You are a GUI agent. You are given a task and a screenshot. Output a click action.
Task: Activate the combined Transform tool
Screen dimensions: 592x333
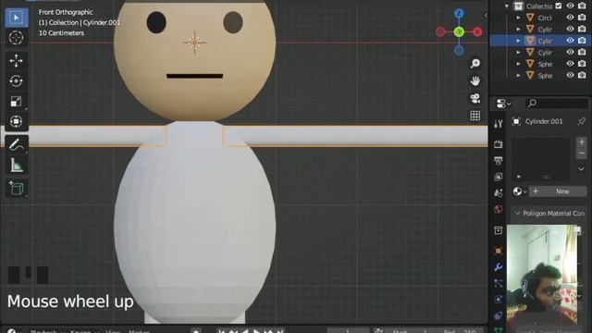16,121
